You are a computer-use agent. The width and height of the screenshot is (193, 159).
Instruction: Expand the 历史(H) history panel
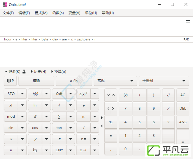click(x=39, y=72)
